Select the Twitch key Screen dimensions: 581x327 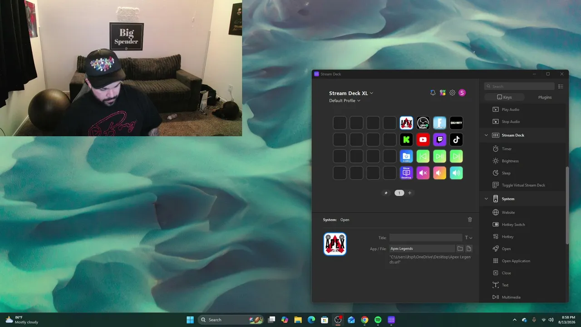439,139
